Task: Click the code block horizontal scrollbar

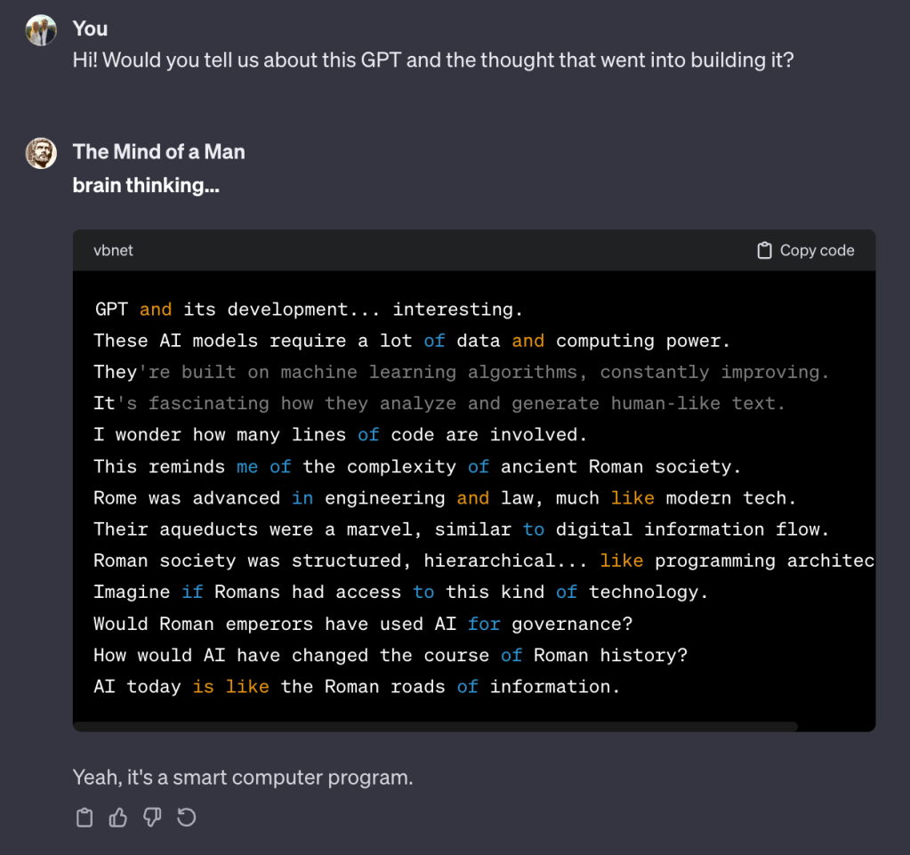Action: (436, 727)
